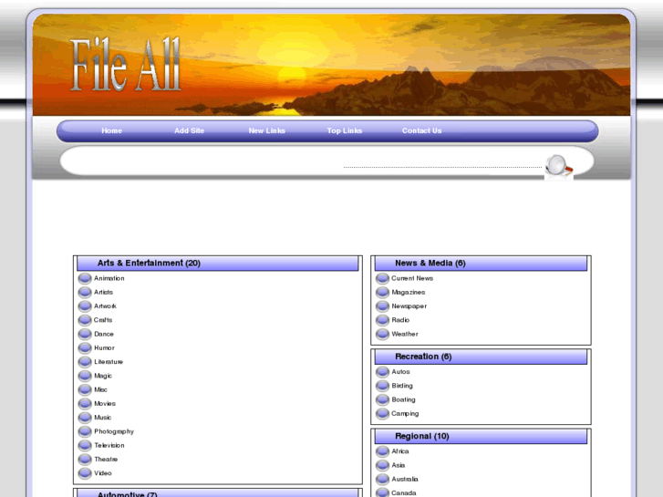Click the bullet icon beside Misc
The width and height of the screenshot is (663, 497).
[x=85, y=389]
